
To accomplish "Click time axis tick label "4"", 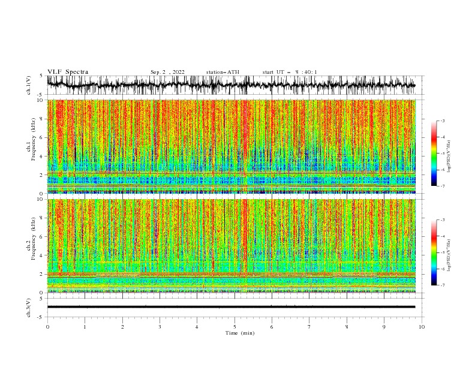I will pyautogui.click(x=197, y=327).
